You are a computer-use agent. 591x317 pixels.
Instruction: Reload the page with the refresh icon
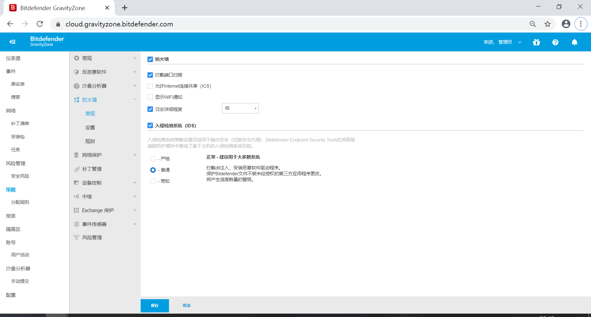[40, 24]
